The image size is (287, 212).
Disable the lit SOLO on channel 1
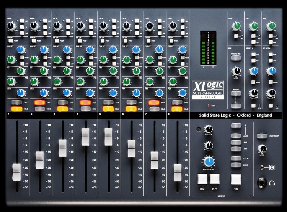17,109
